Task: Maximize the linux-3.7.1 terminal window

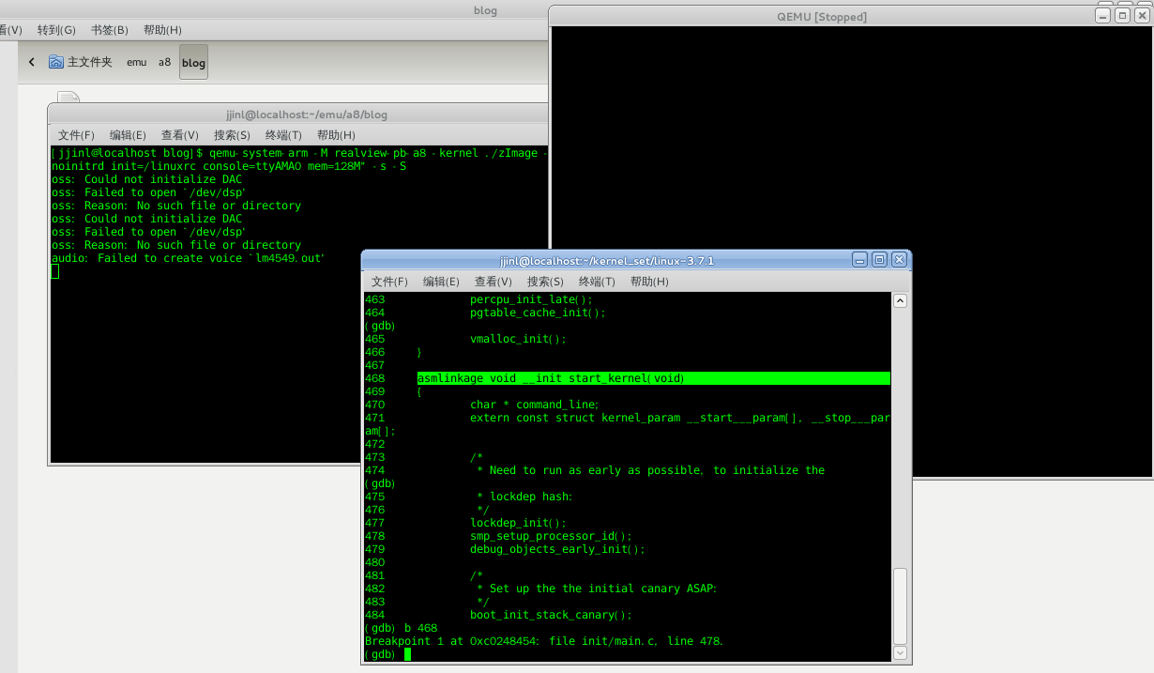Action: (x=879, y=259)
